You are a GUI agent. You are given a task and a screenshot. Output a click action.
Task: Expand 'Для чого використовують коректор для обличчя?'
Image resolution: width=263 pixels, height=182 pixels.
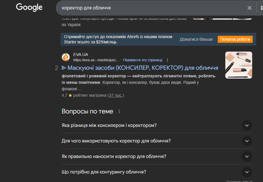point(157,141)
